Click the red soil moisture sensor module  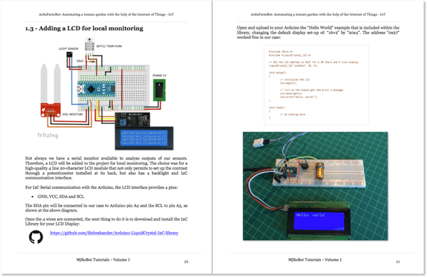pos(51,111)
